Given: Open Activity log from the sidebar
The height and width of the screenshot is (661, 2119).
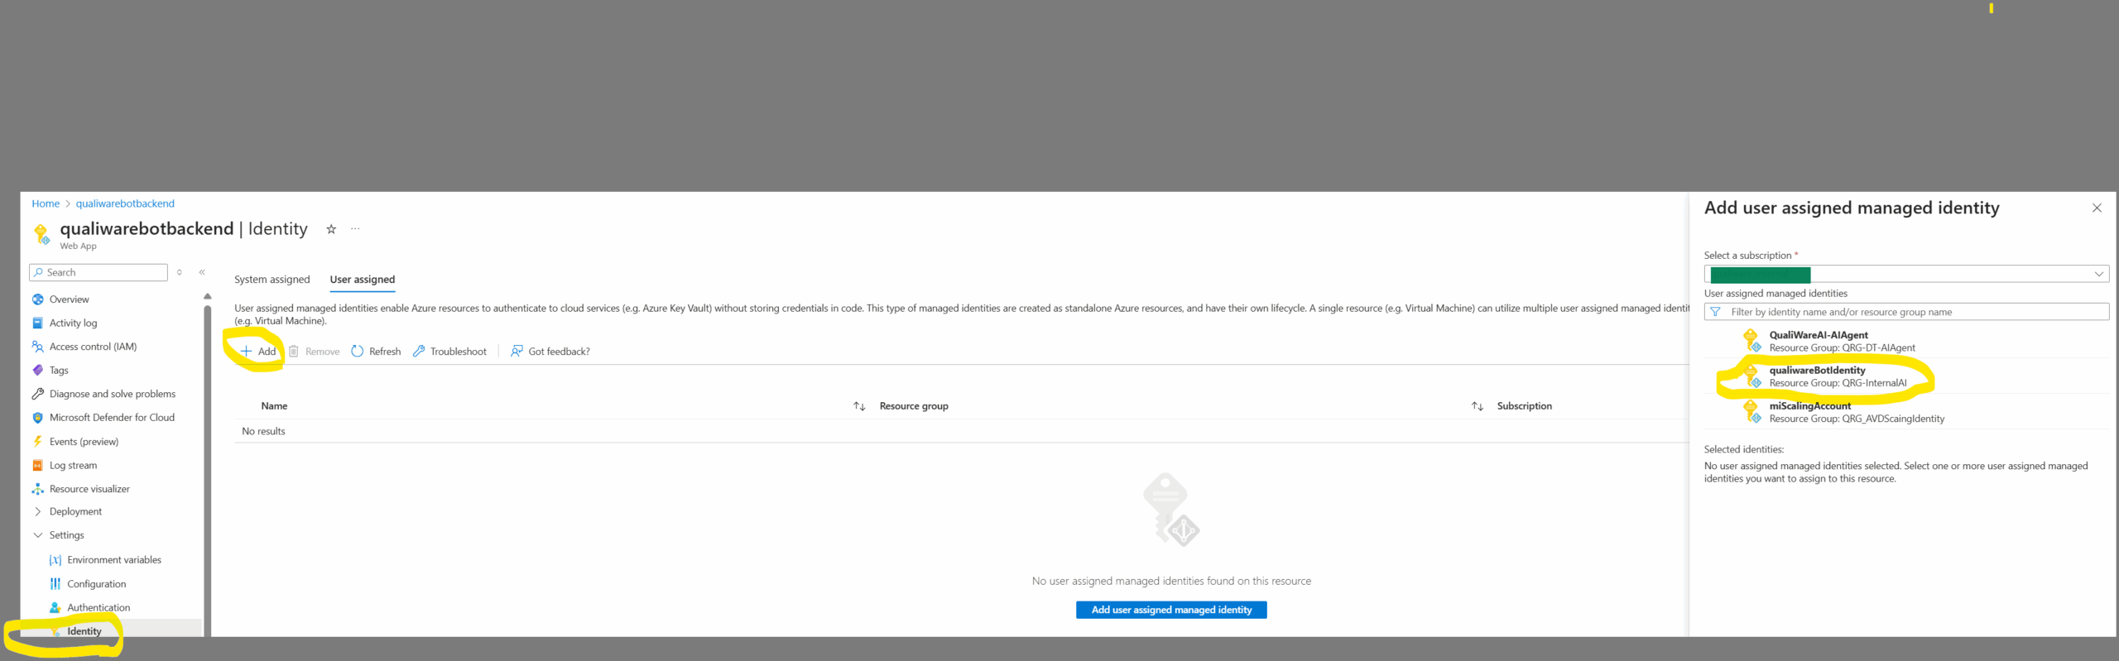Looking at the screenshot, I should point(73,323).
